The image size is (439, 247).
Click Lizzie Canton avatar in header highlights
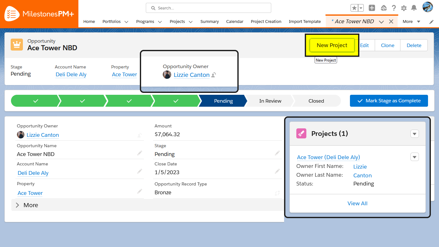(167, 75)
